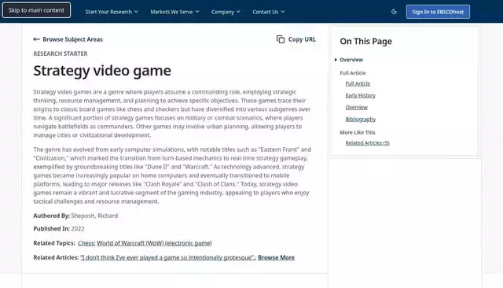Open Related Articles (5) link

pos(367,143)
